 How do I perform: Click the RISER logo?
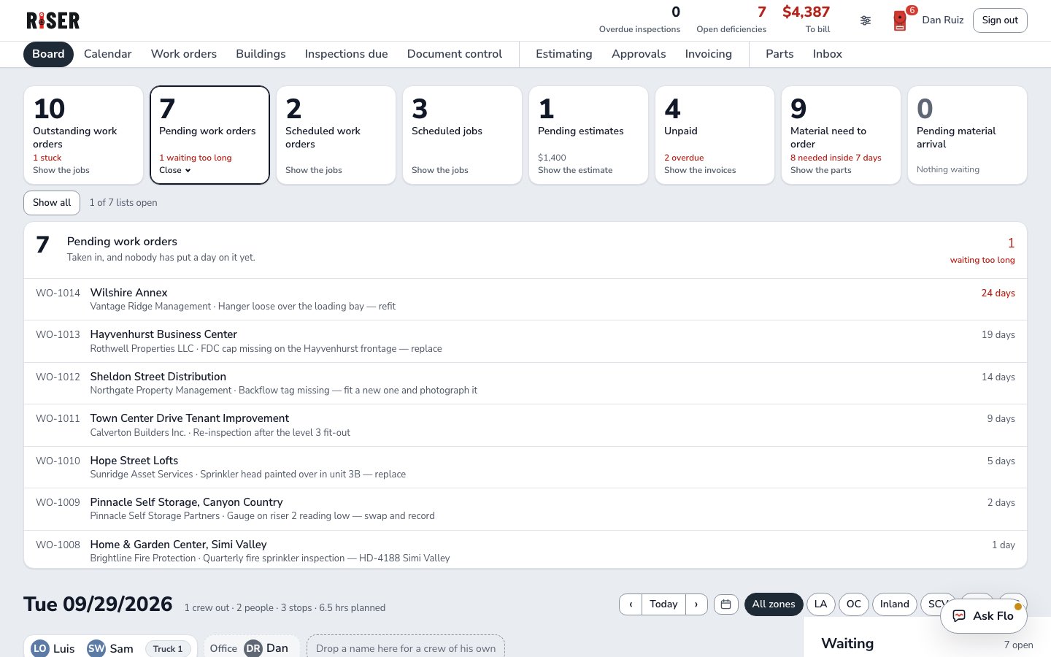[53, 20]
